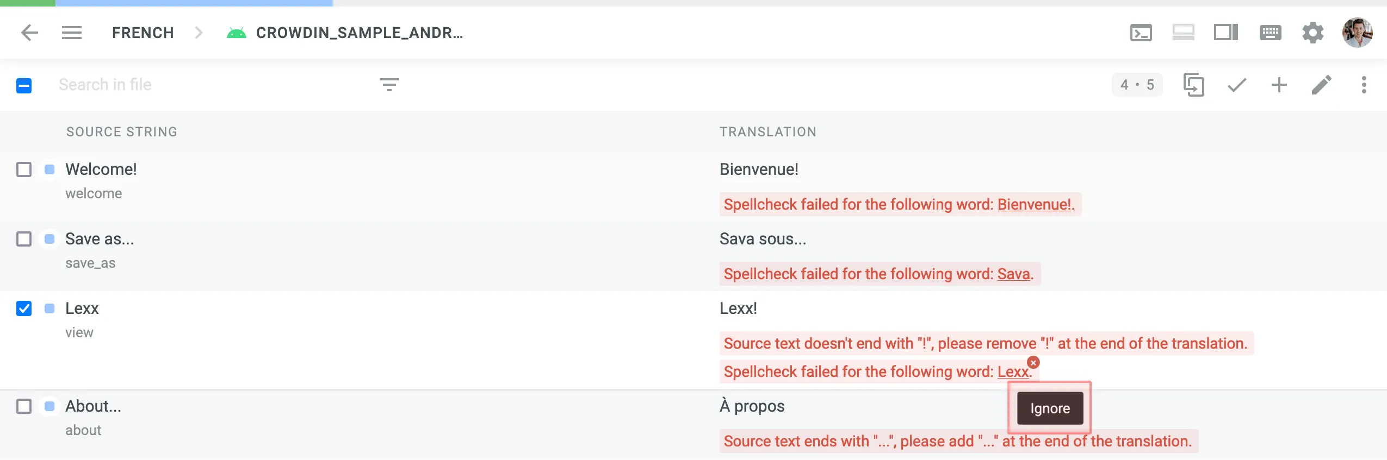Select FRENCH in the breadcrumb
The image size is (1387, 460).
(x=143, y=33)
